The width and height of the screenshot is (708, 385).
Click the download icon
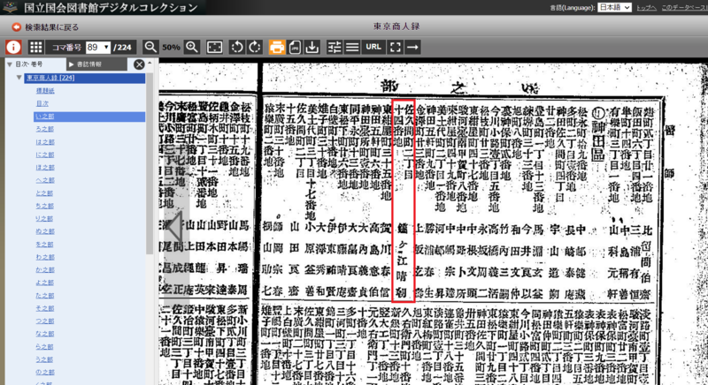312,47
